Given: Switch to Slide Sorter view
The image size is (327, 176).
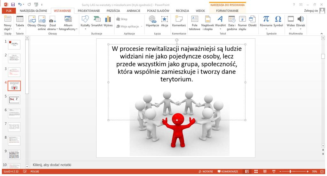Looking at the screenshot, I should pyautogui.click(x=256, y=172).
